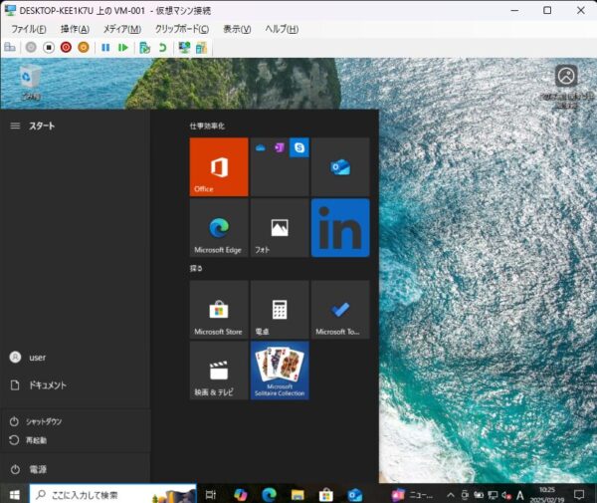Viewport: 597px width, 503px height.
Task: Open the OneNote small tile
Action: pos(280,147)
